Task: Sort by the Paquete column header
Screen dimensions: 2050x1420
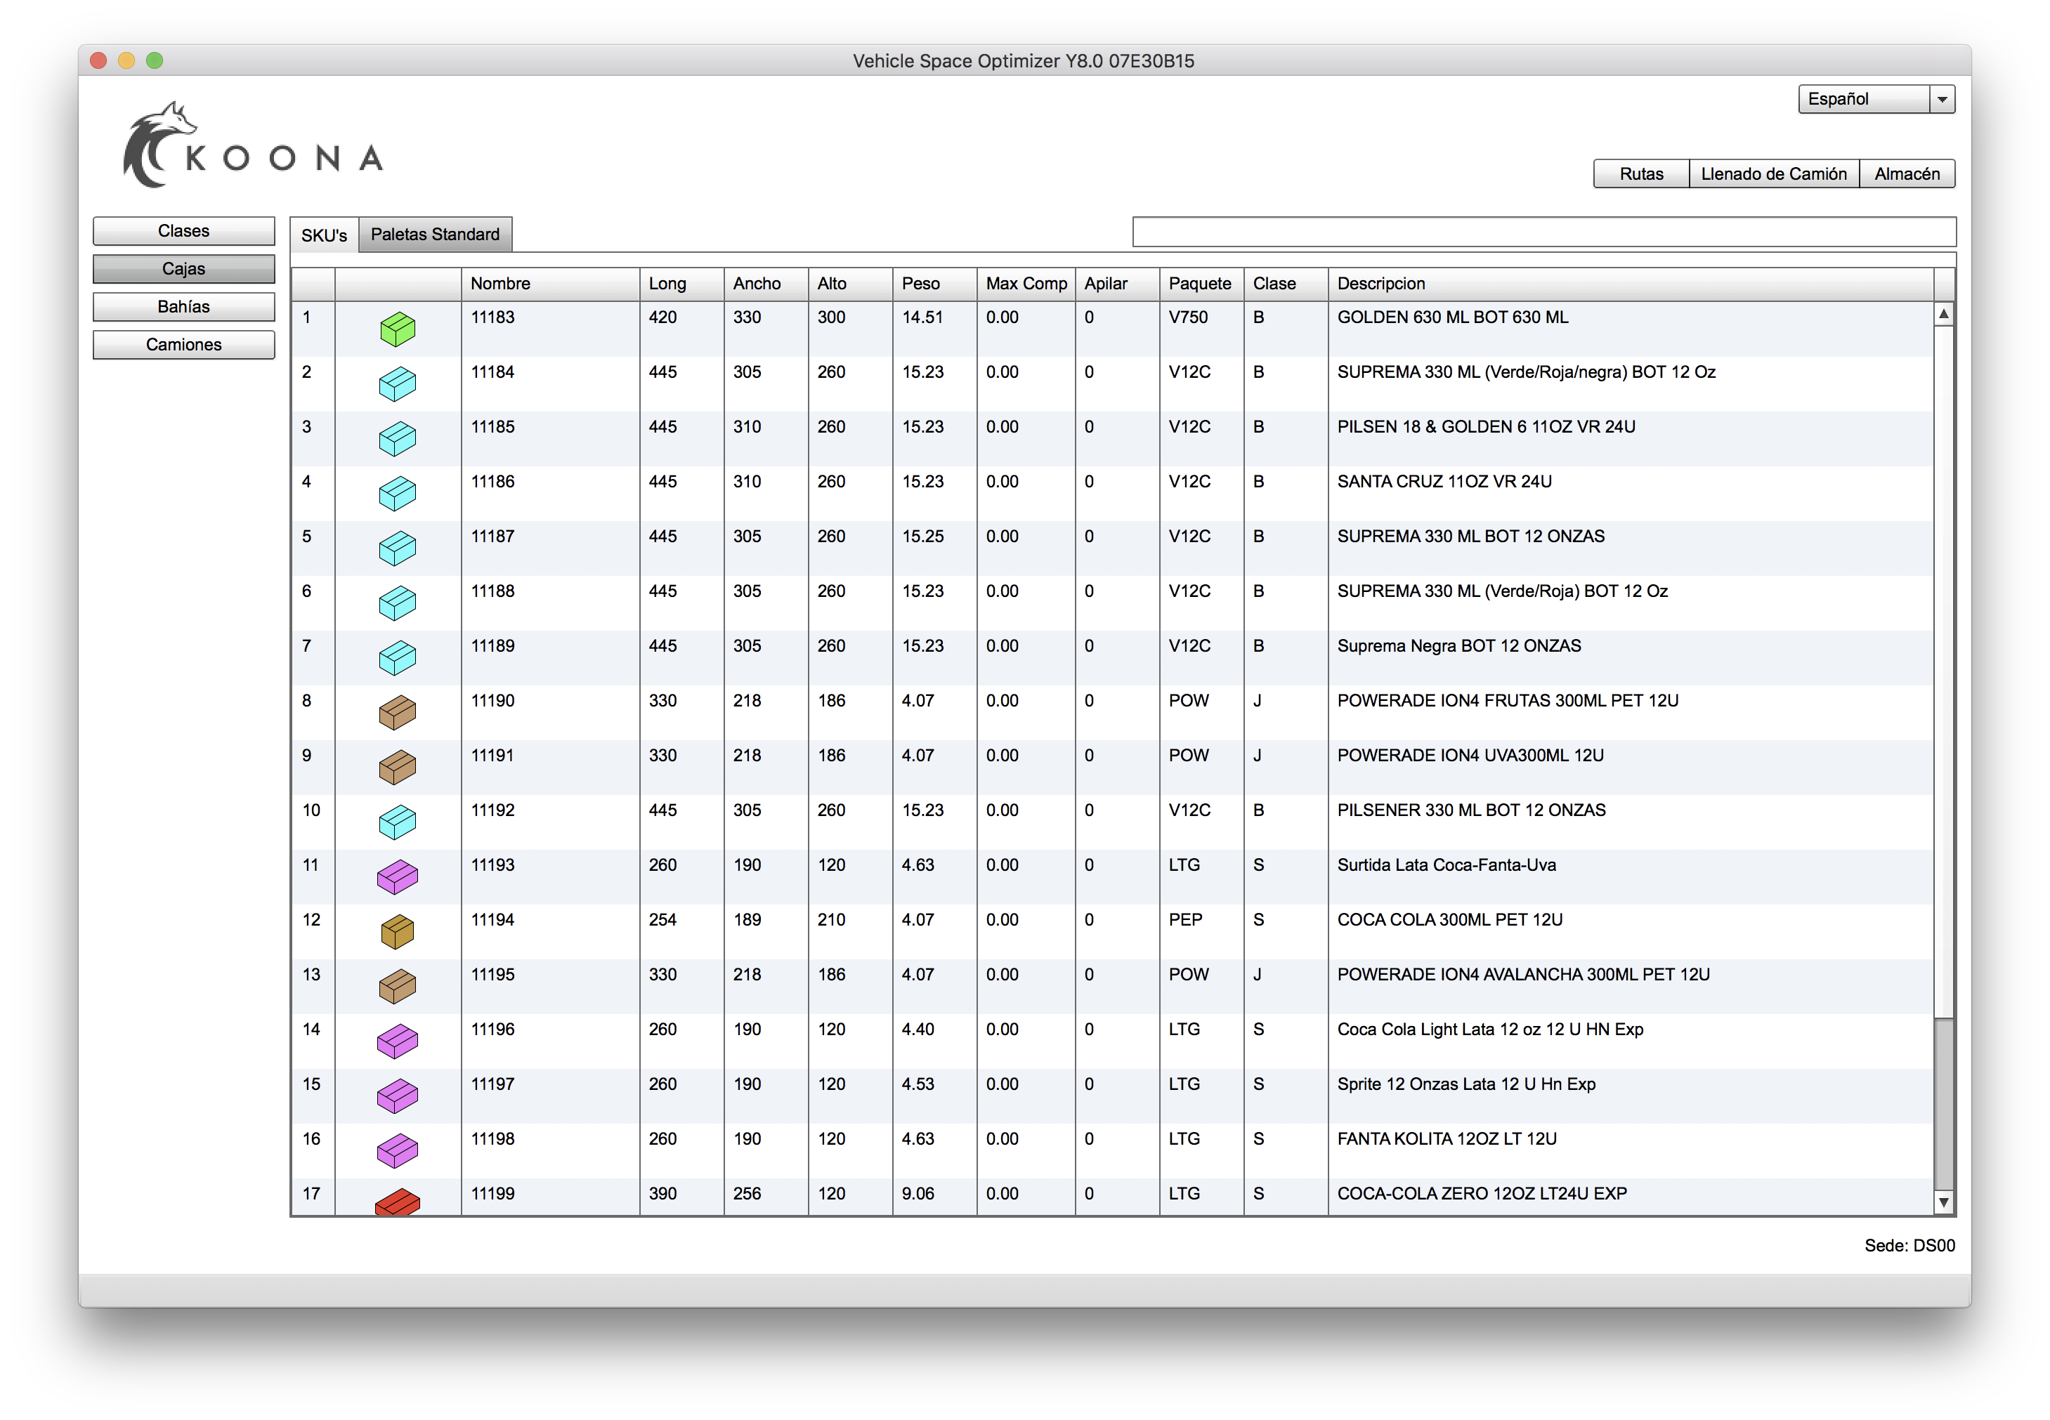Action: (x=1202, y=284)
